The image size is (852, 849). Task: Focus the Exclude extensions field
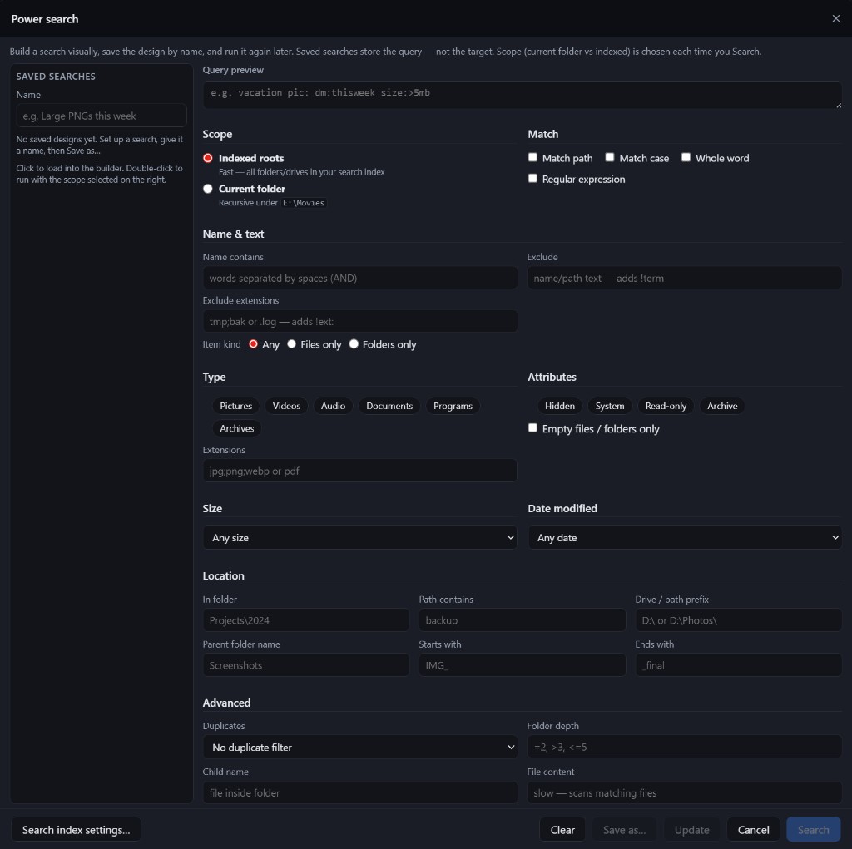coord(359,321)
